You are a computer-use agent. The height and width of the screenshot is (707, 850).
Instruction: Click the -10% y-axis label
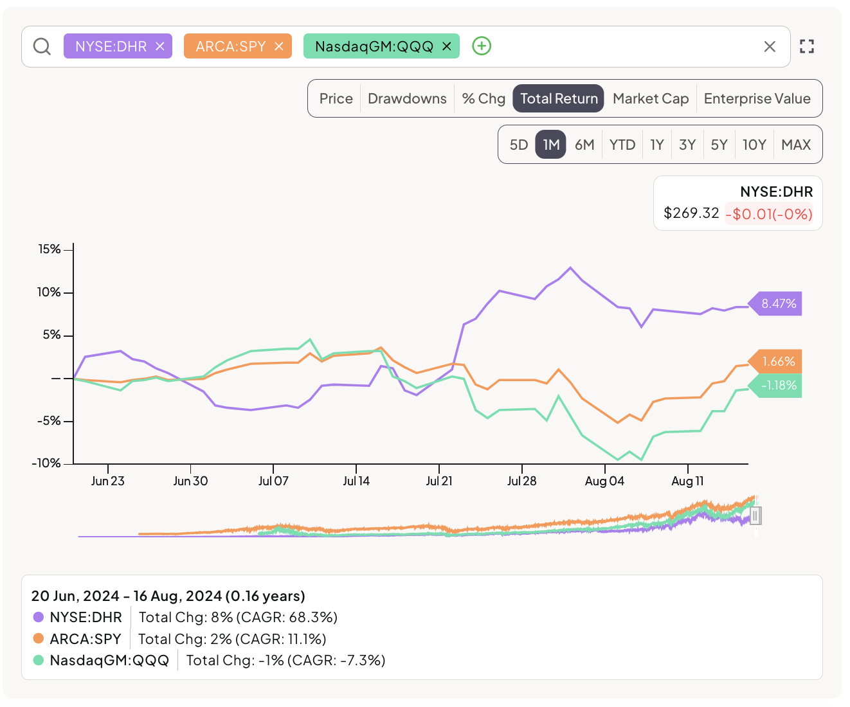click(x=46, y=463)
